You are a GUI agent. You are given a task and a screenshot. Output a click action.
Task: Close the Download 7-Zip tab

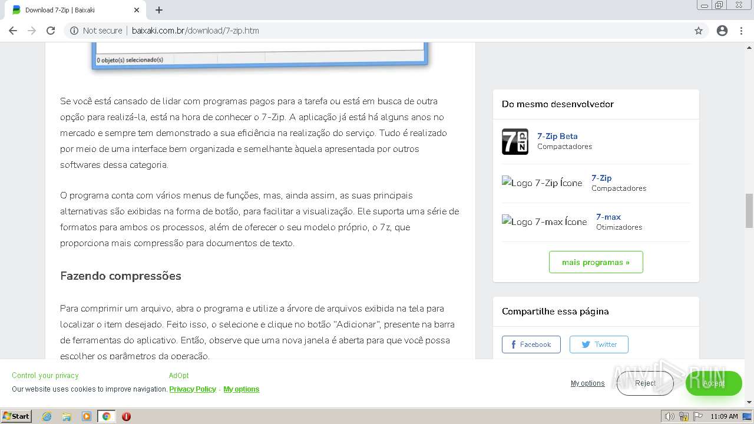[137, 10]
